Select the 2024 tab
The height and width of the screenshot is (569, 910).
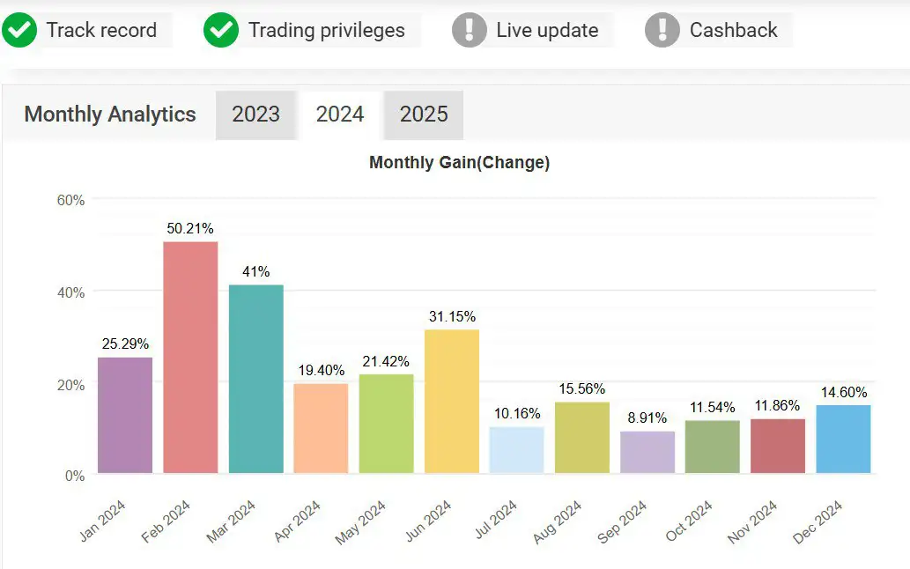[340, 115]
